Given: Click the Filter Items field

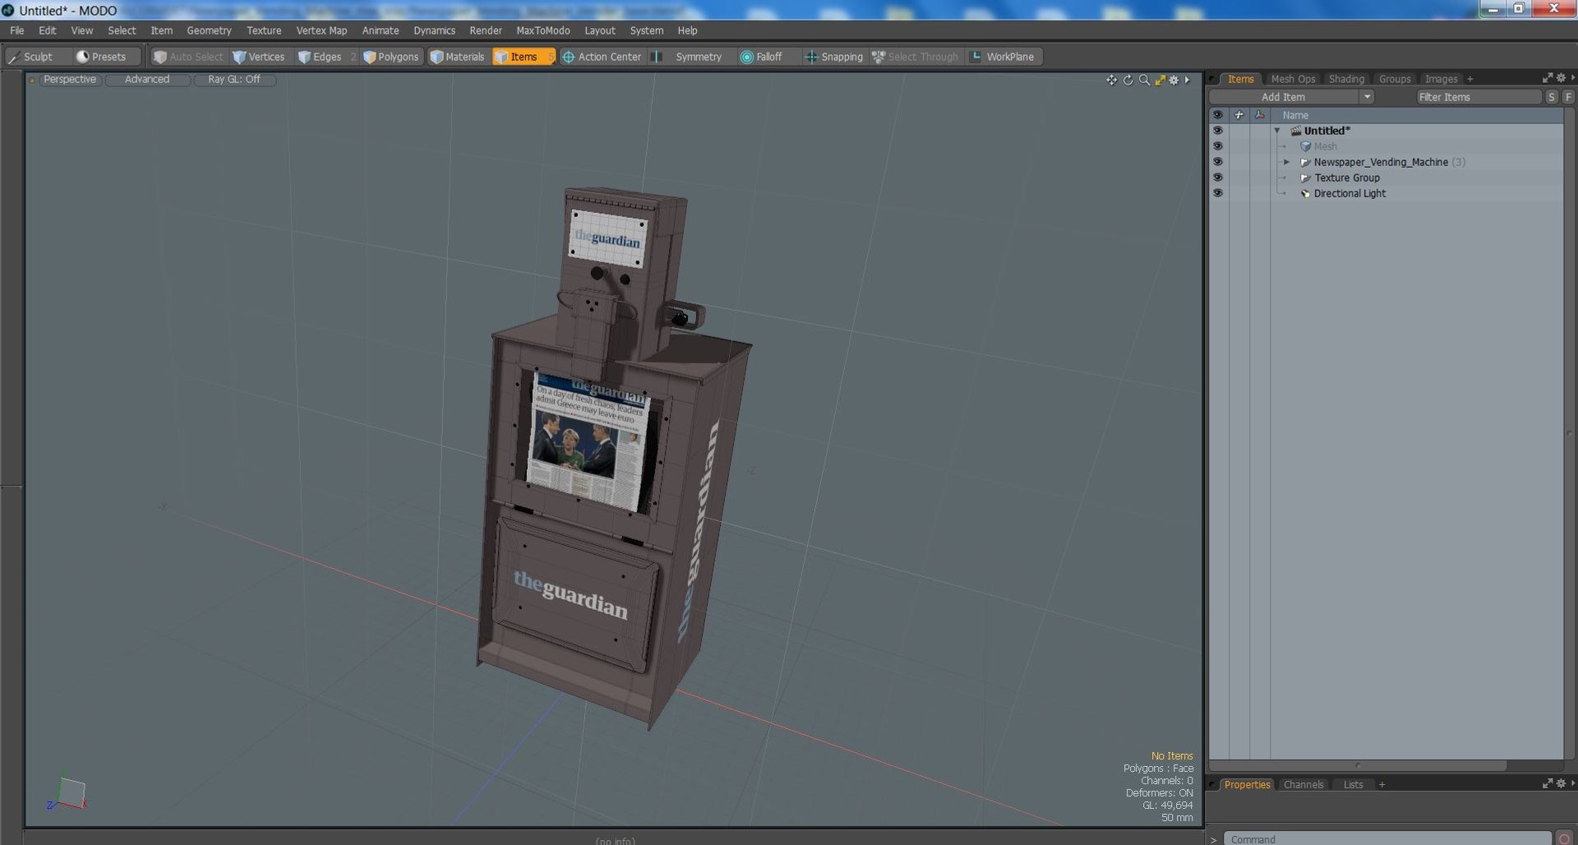Looking at the screenshot, I should (x=1479, y=97).
